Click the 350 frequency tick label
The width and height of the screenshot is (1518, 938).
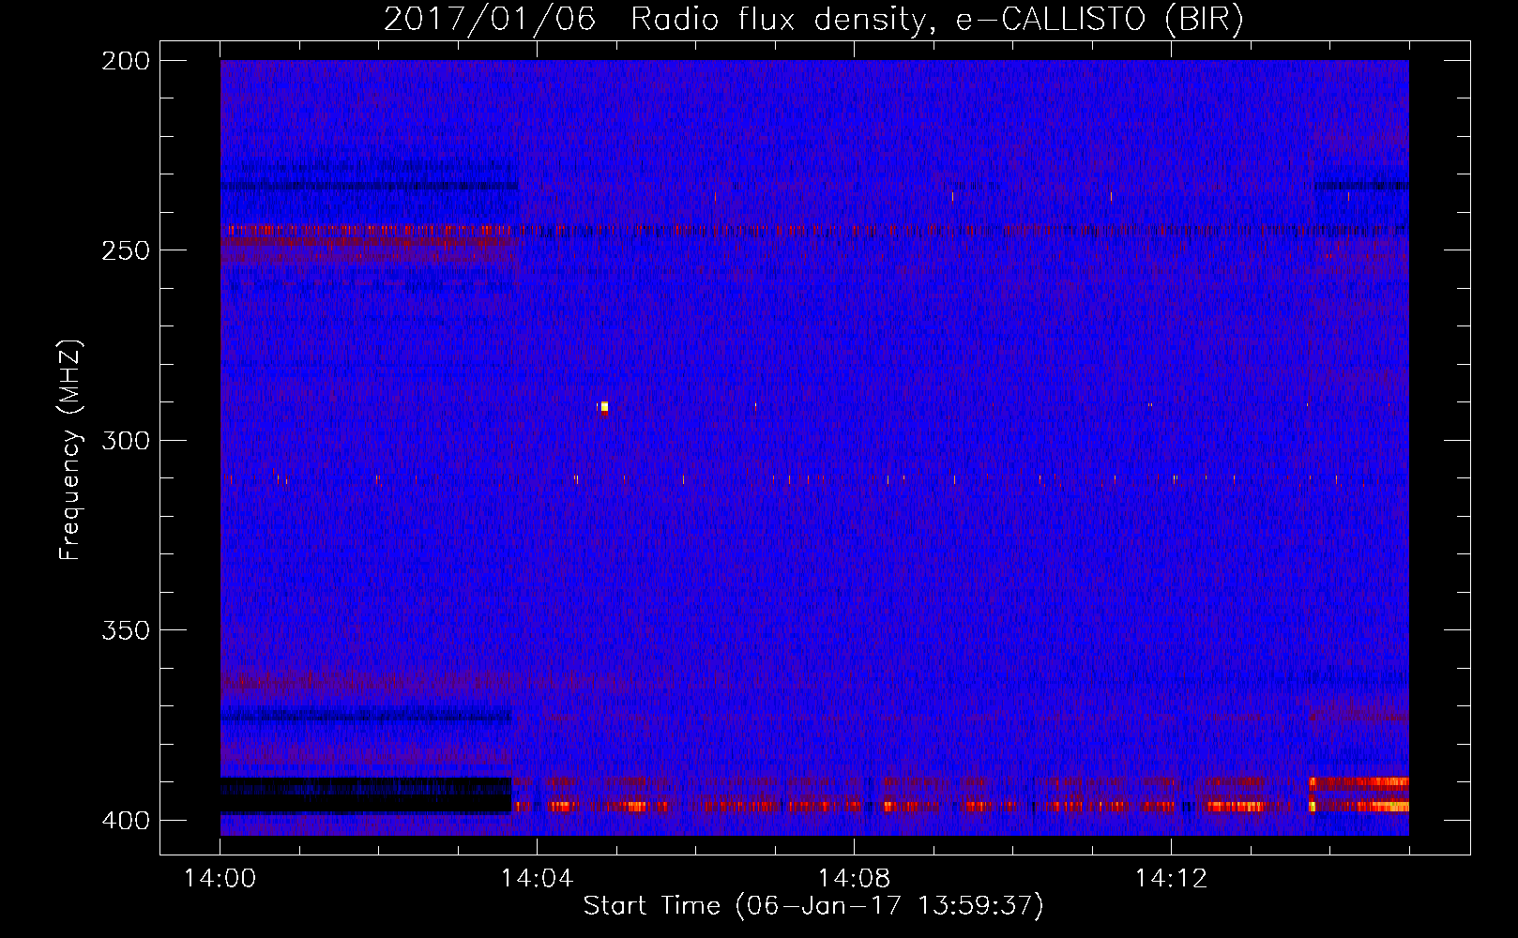[x=126, y=630]
